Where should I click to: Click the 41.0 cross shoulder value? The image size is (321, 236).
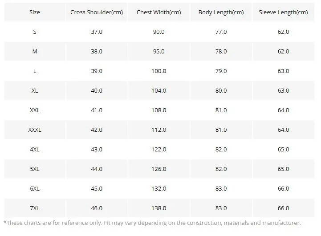pos(97,110)
